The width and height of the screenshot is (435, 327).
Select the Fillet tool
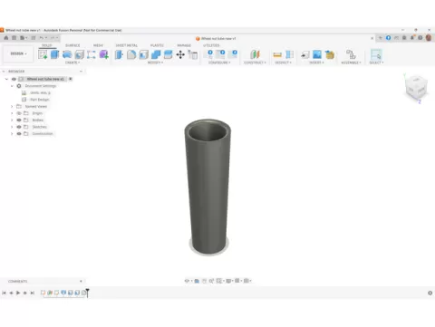tap(131, 54)
